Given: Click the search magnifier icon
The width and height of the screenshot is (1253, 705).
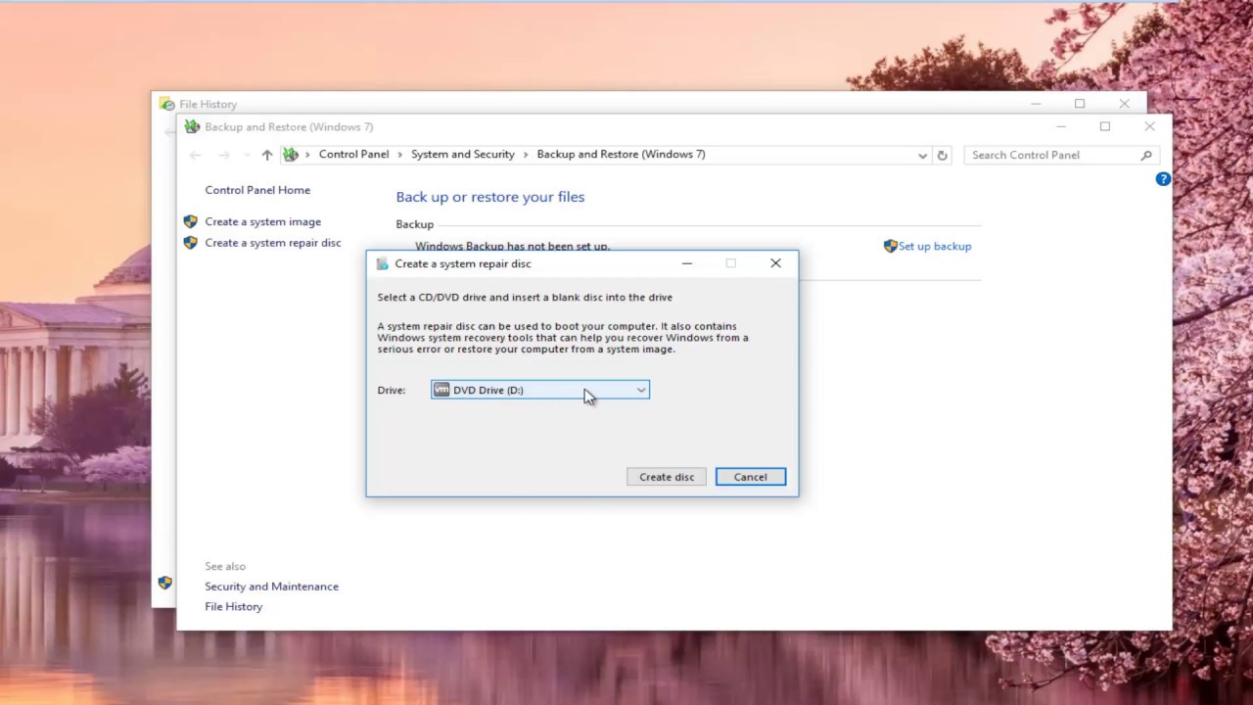Looking at the screenshot, I should [1146, 155].
